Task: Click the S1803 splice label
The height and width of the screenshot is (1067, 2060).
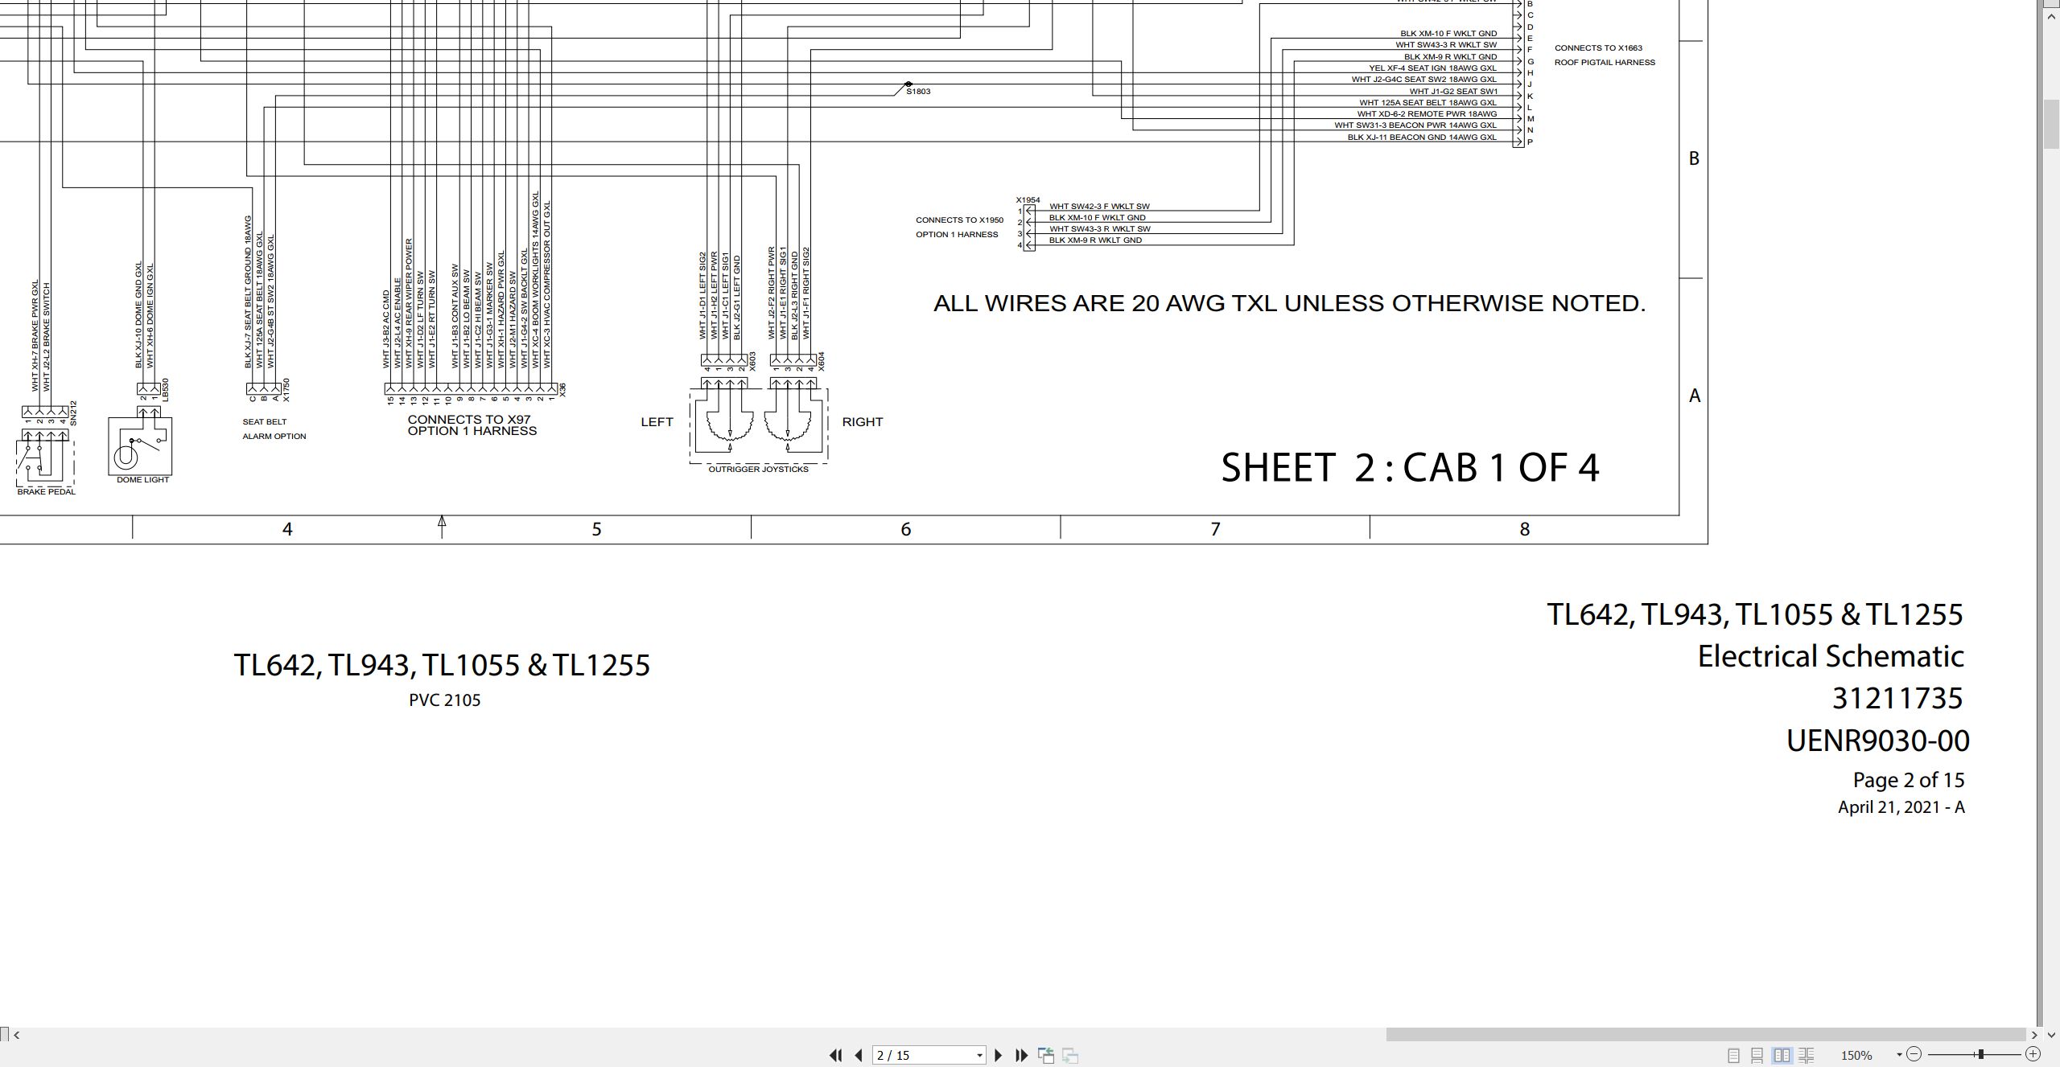Action: pos(918,92)
